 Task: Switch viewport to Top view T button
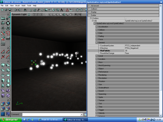point(34,14)
